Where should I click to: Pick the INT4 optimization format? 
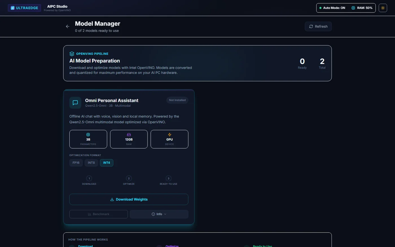pos(106,163)
